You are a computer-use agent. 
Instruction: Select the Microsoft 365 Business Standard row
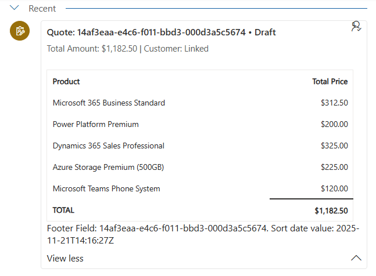109,103
